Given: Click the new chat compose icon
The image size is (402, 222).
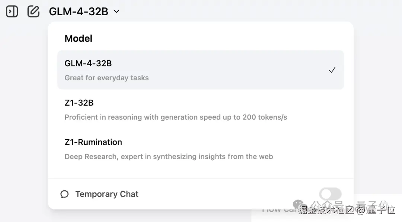Looking at the screenshot, I should tap(33, 12).
